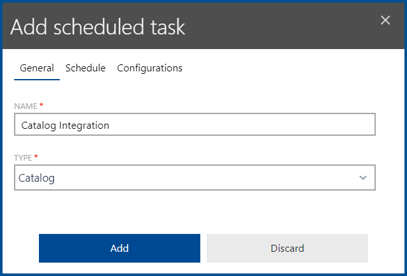
Task: Open the Configurations tab
Action: [149, 68]
